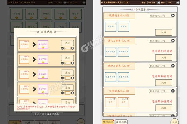
Task: Click 强化石副本 (Lv.40) title header
Action: tap(119, 41)
